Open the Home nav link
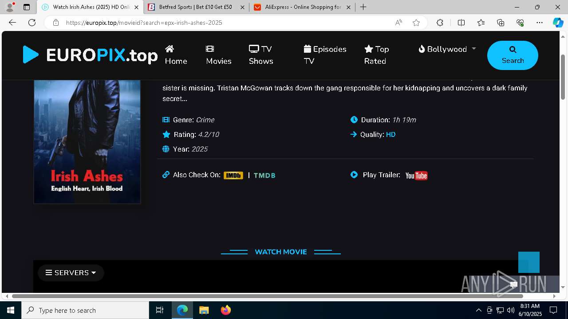 pos(176,55)
